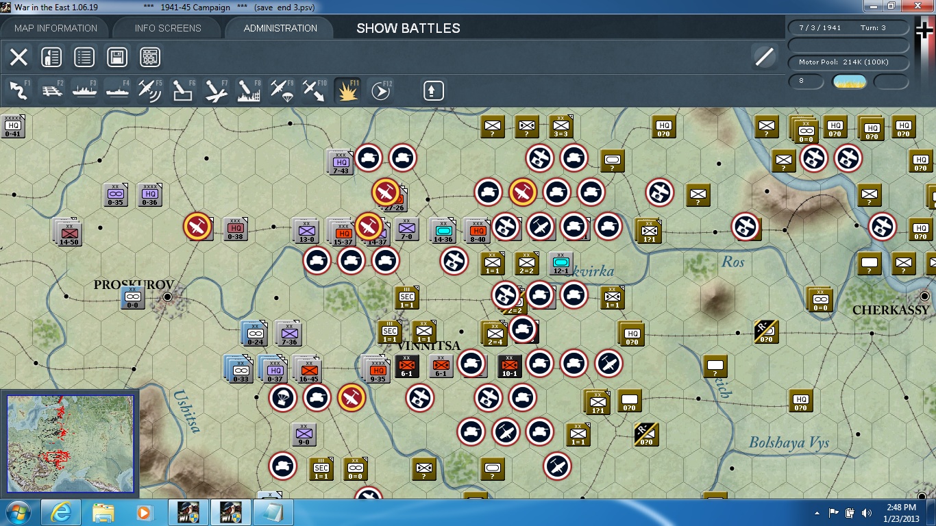Activate the F5 air recon mode
The image size is (936, 526).
pyautogui.click(x=151, y=90)
